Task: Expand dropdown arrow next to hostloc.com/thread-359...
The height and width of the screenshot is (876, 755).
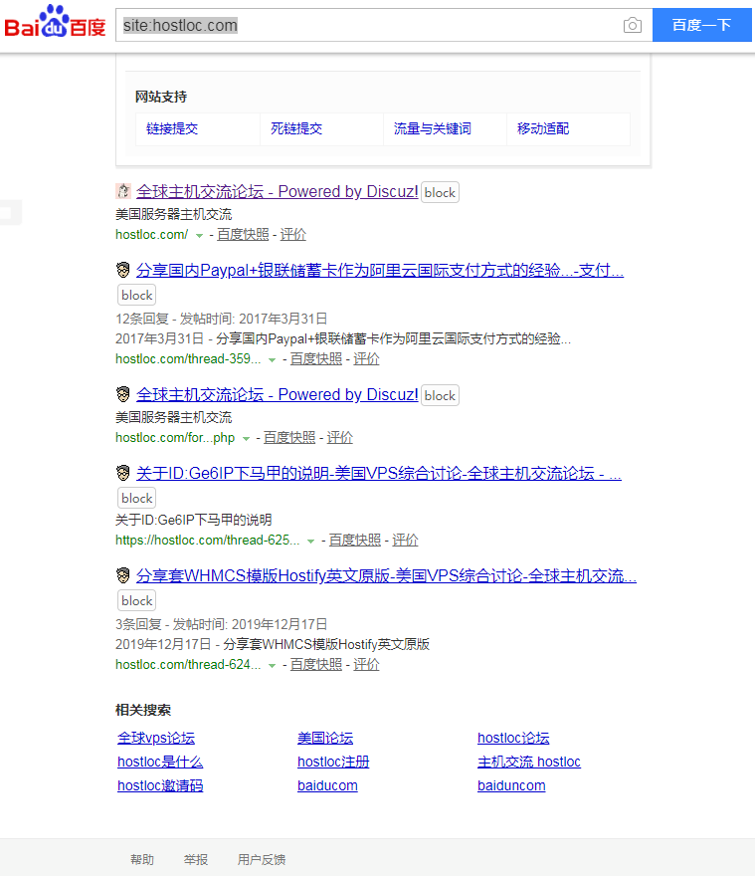Action: pos(272,360)
